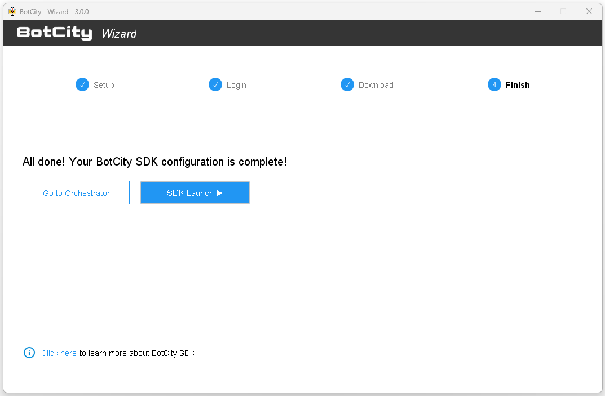This screenshot has width=605, height=396.
Task: Open the "Click here" learning link
Action: pos(59,353)
